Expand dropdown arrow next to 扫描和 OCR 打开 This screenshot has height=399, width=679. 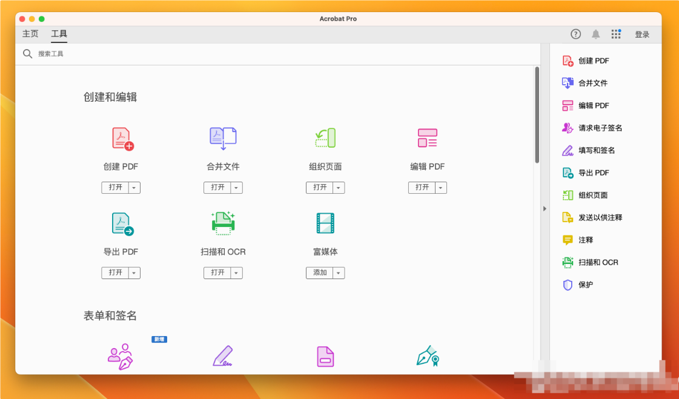tap(236, 273)
